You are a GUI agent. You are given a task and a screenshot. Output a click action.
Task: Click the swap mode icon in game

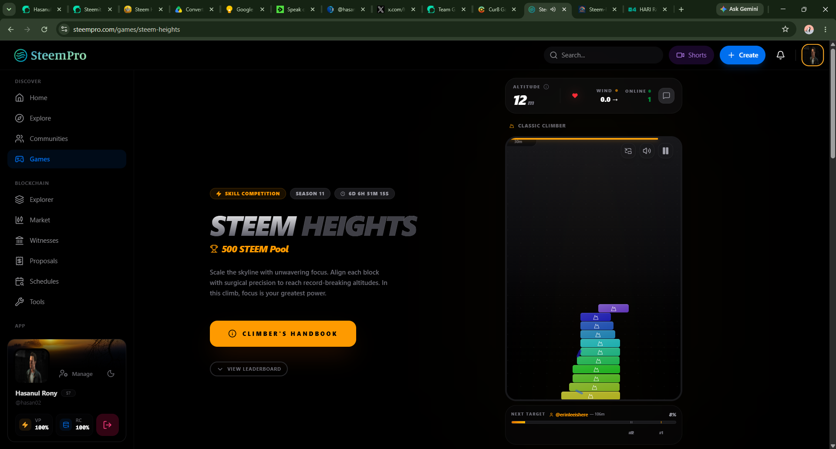628,151
